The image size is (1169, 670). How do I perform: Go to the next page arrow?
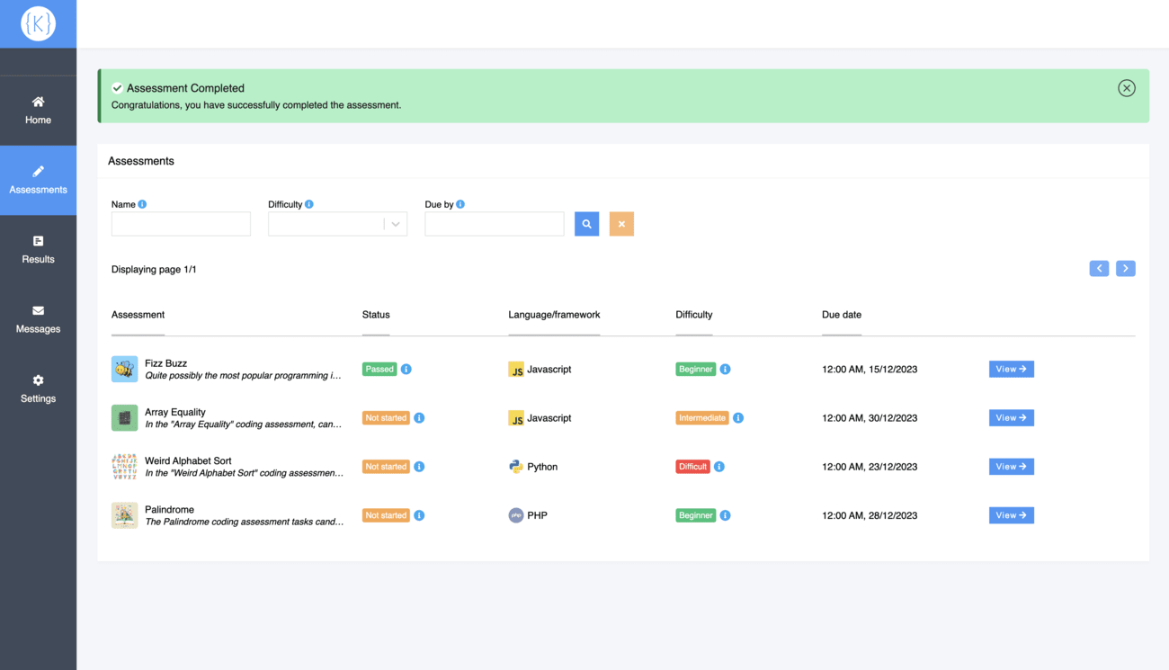[x=1125, y=268]
